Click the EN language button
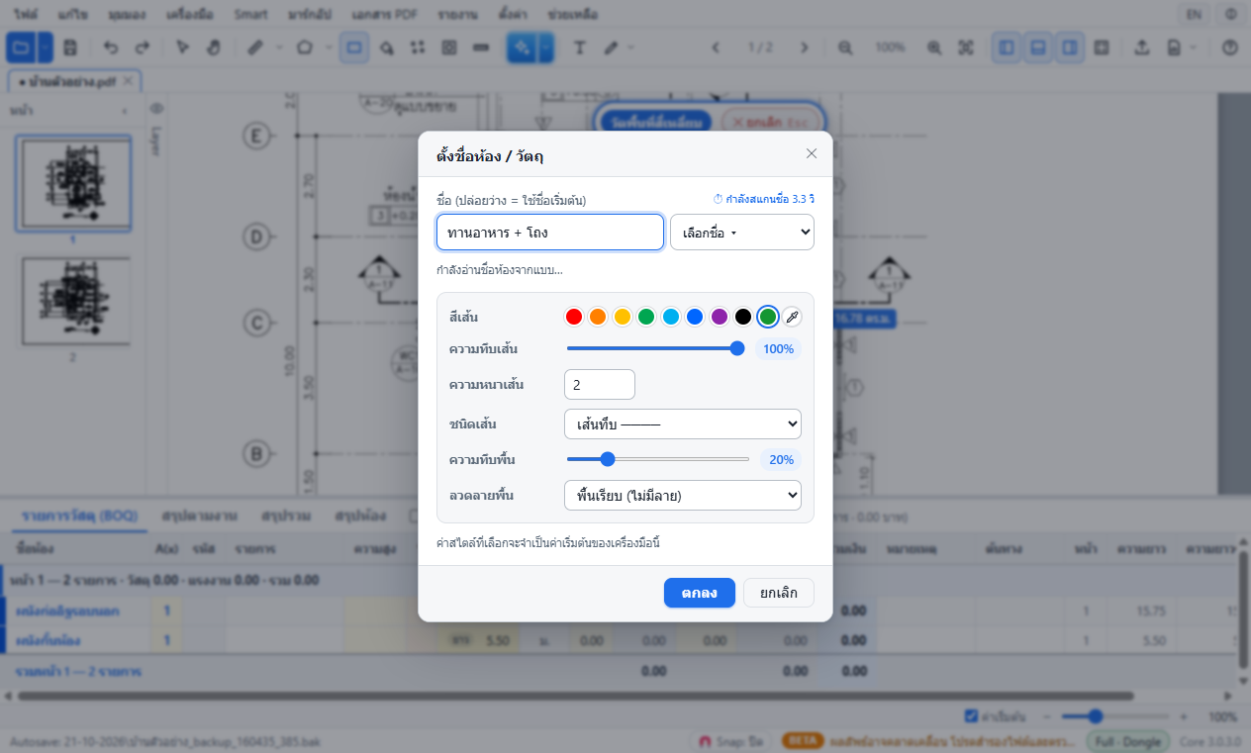 click(1193, 15)
